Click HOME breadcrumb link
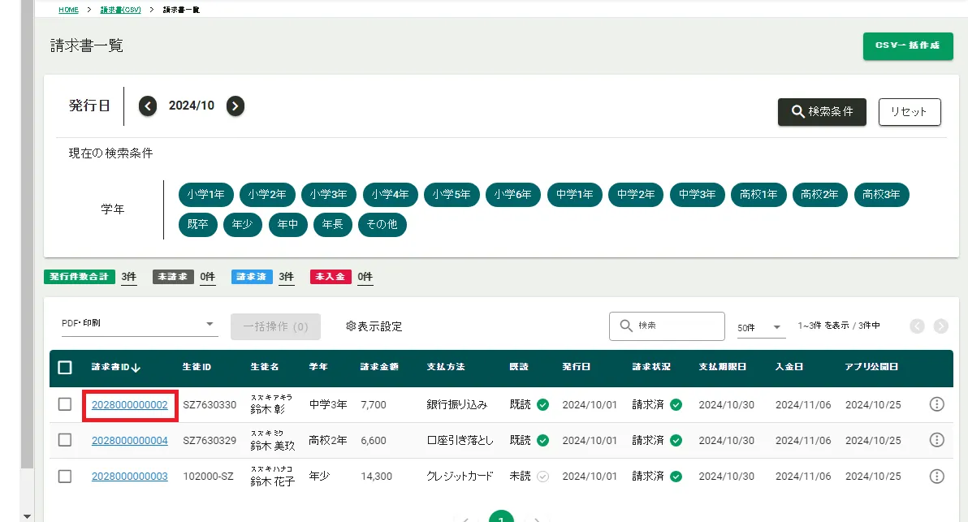The width and height of the screenshot is (968, 522). click(x=68, y=10)
